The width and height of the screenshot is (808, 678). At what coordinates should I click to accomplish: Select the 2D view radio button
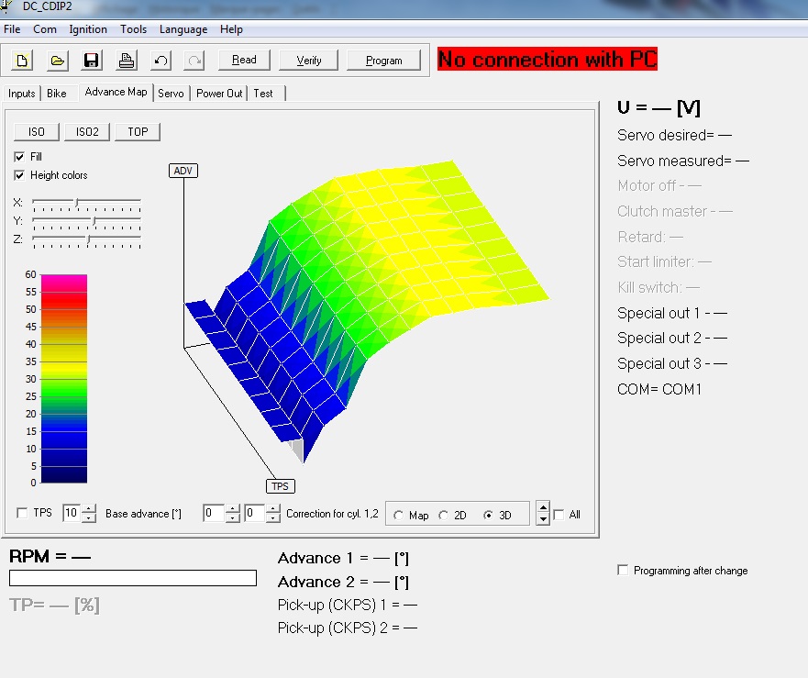click(x=445, y=515)
